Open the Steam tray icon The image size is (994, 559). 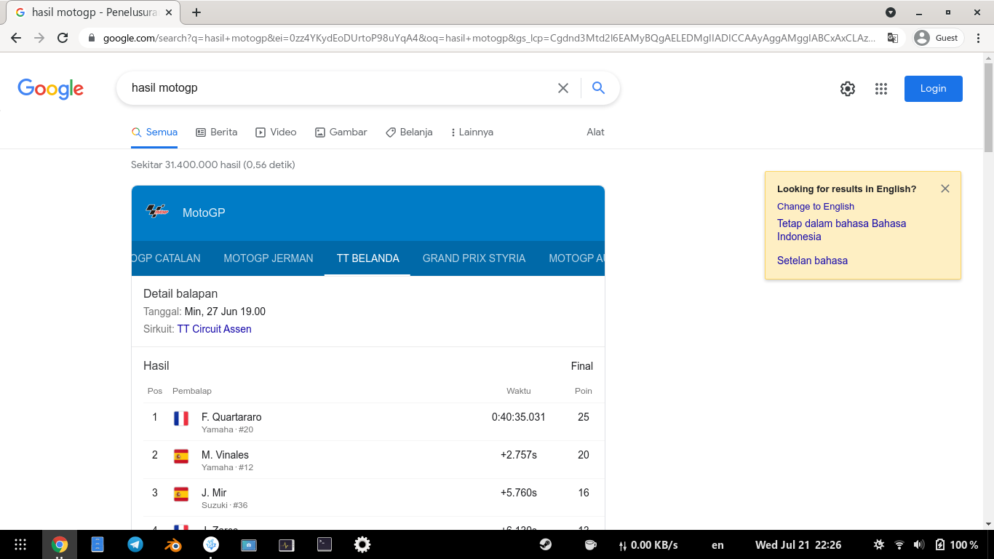545,544
